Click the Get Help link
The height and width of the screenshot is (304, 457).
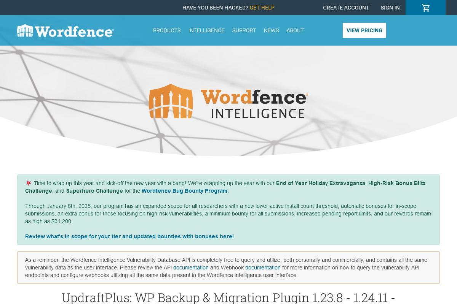(262, 8)
